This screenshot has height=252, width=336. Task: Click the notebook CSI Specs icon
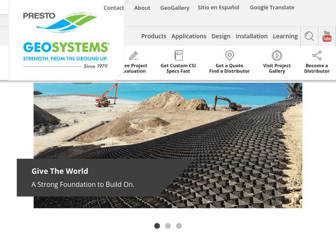(178, 56)
